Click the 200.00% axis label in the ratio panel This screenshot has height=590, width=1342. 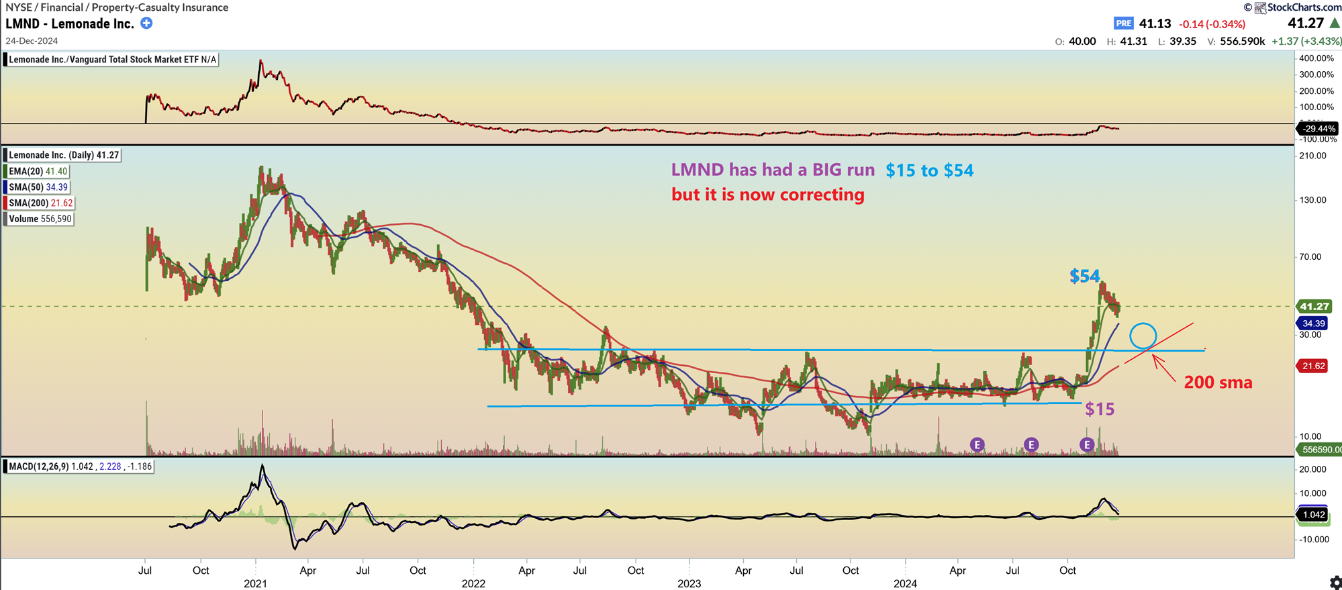[x=1316, y=91]
